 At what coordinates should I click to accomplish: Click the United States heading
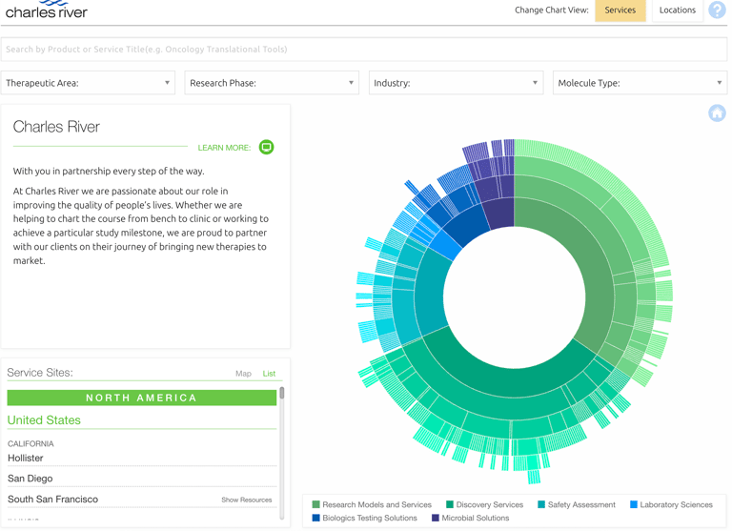[44, 420]
